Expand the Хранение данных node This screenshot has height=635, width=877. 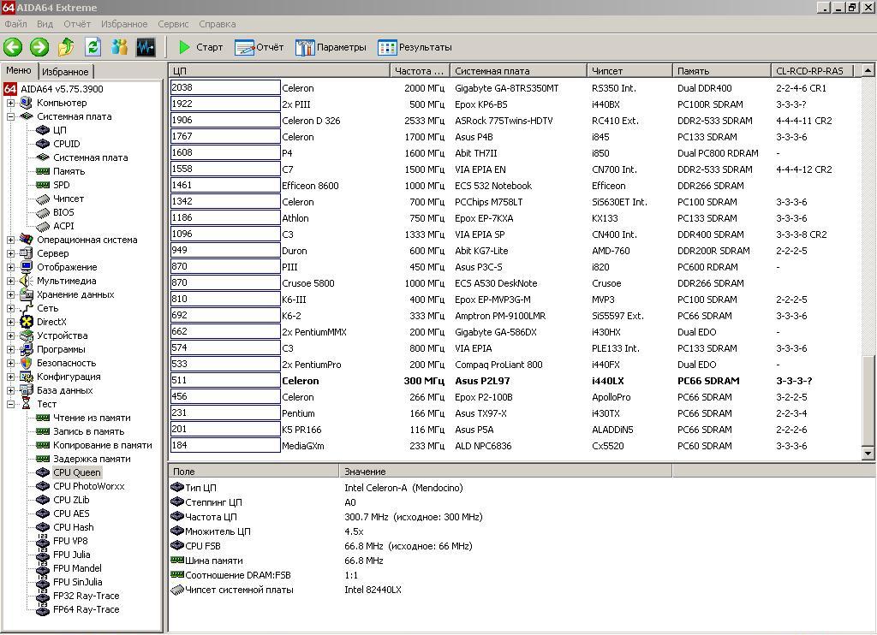click(10, 294)
